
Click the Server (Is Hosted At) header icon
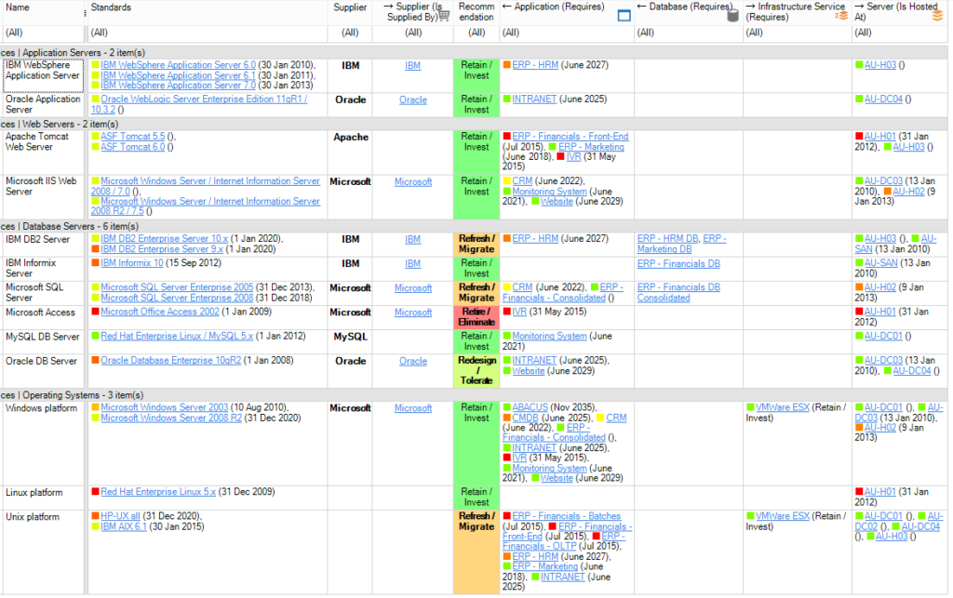[x=937, y=15]
